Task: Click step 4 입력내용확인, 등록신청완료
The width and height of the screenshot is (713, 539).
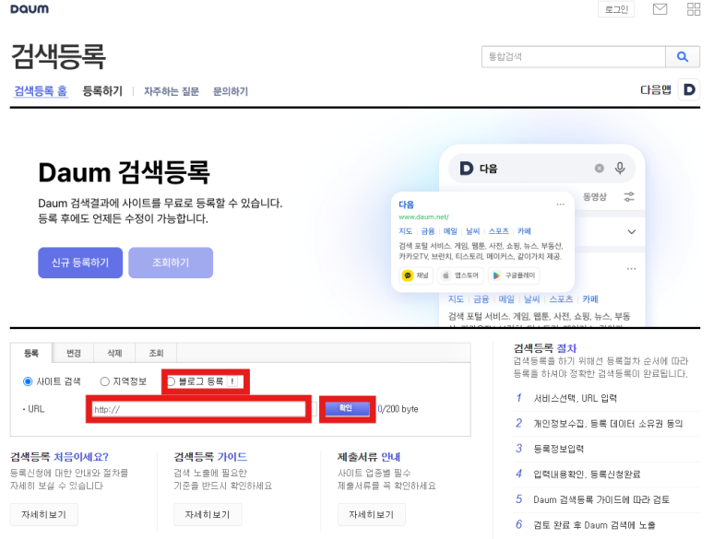Action: [x=587, y=475]
